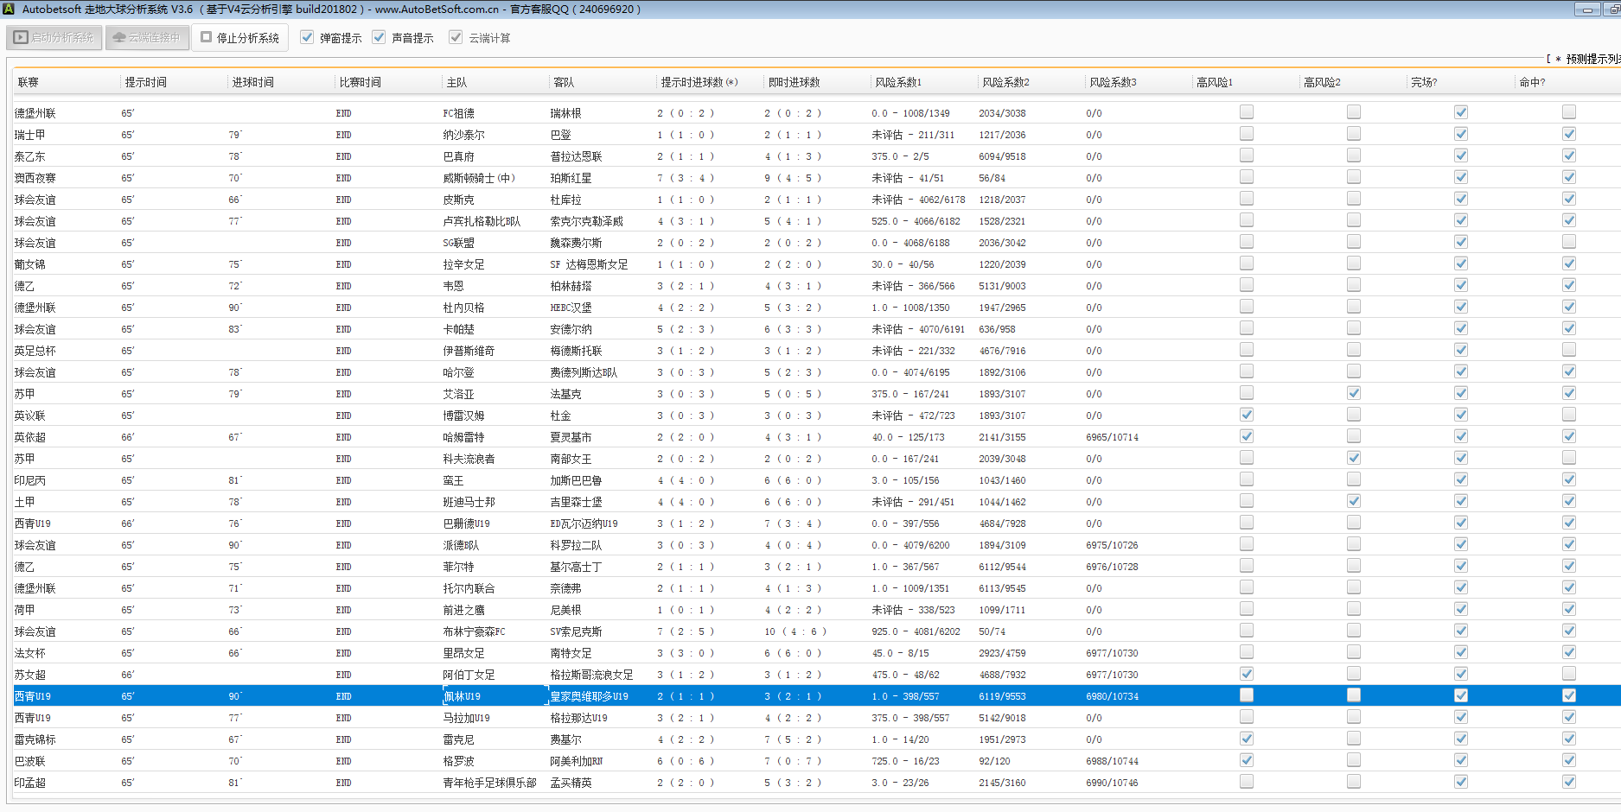Uncheck 高风险1 for the 博雷汉姆 row
The height and width of the screenshot is (812, 1621).
click(x=1247, y=415)
